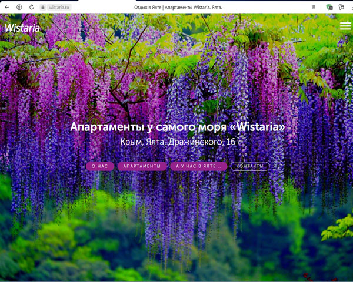Screen dimensions: 353x282
Task: Open the hamburger menu
Action: click(x=345, y=26)
